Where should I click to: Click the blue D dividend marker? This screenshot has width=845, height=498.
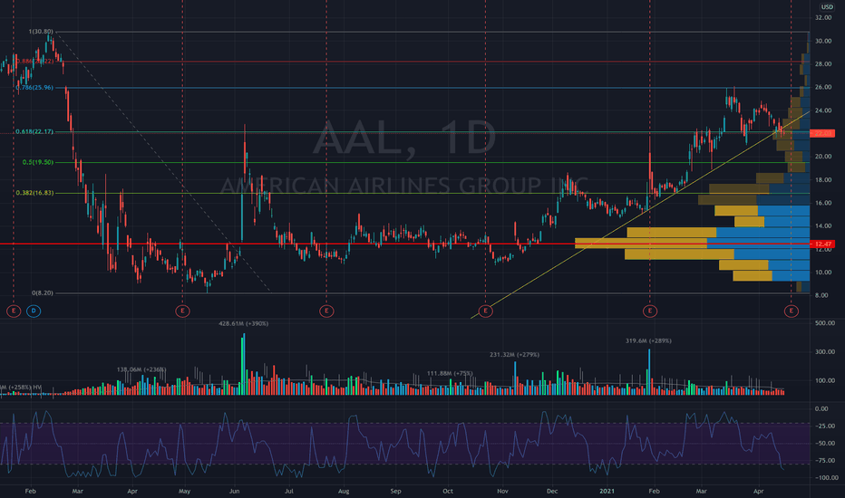tap(34, 311)
